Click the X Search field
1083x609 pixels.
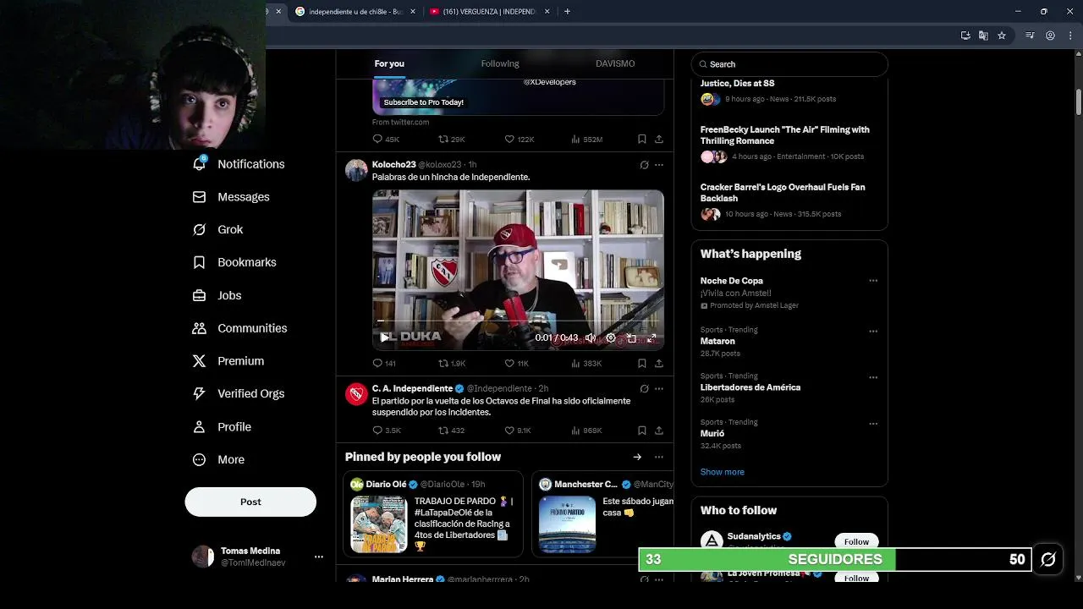pyautogui.click(x=789, y=64)
